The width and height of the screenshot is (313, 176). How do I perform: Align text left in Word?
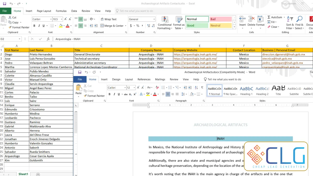pos(163,94)
